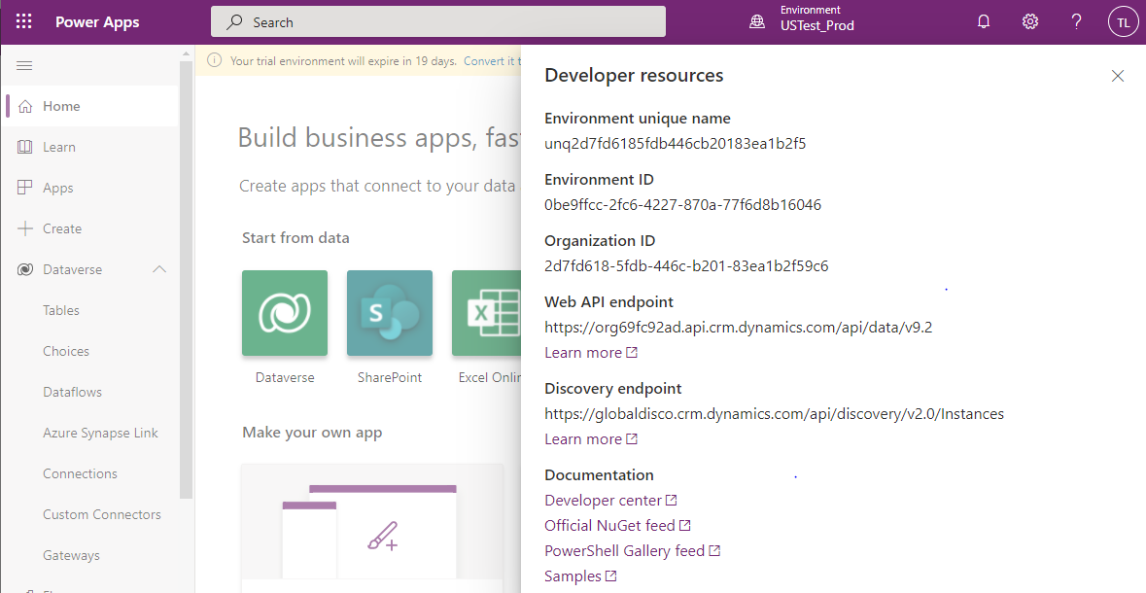
Task: Start app from SharePoint tile
Action: [x=390, y=313]
